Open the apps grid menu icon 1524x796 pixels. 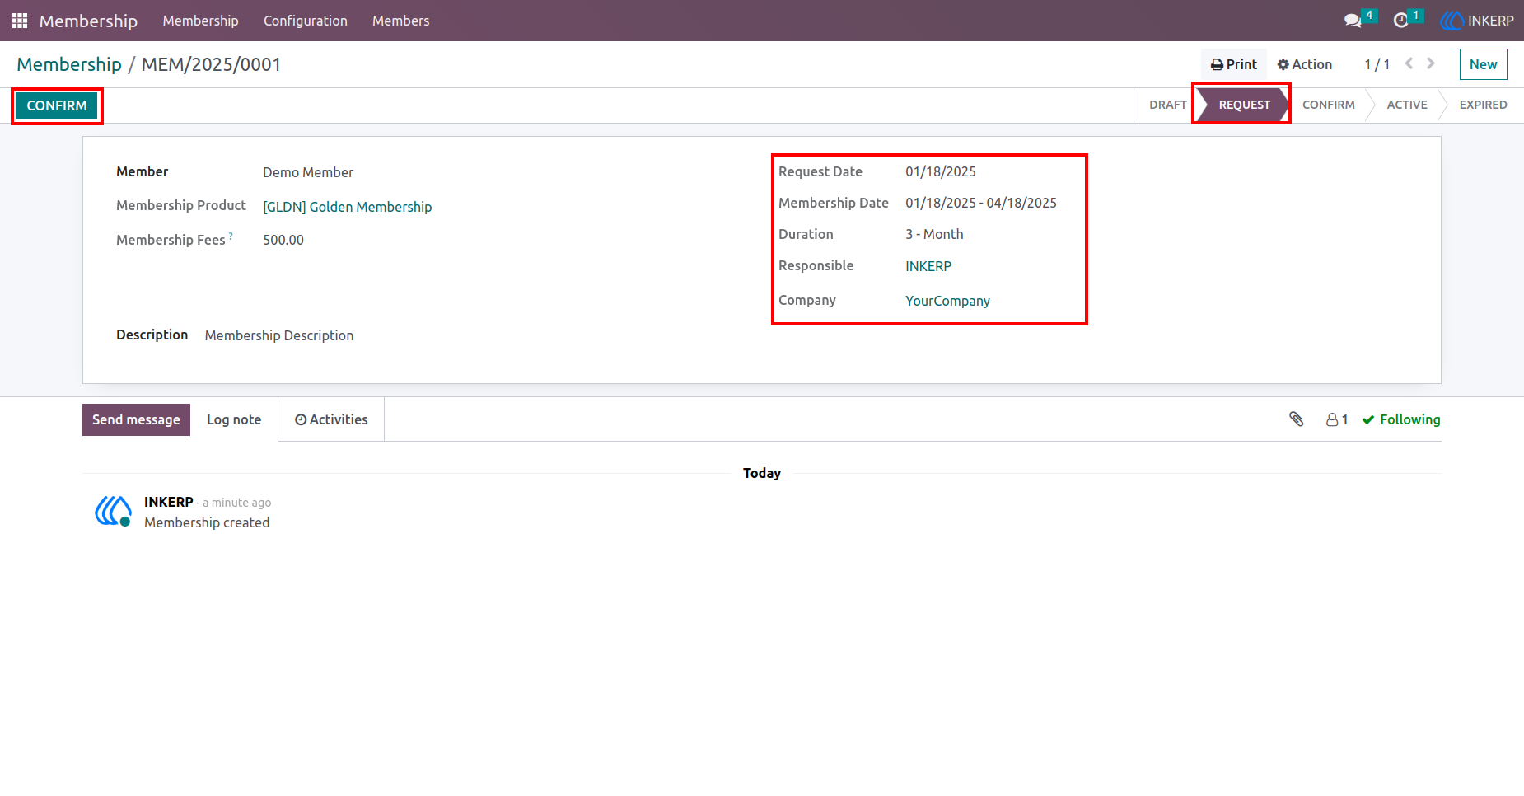20,21
